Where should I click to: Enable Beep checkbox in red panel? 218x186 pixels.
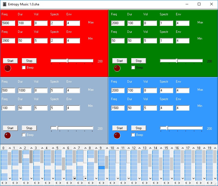tap(24, 68)
